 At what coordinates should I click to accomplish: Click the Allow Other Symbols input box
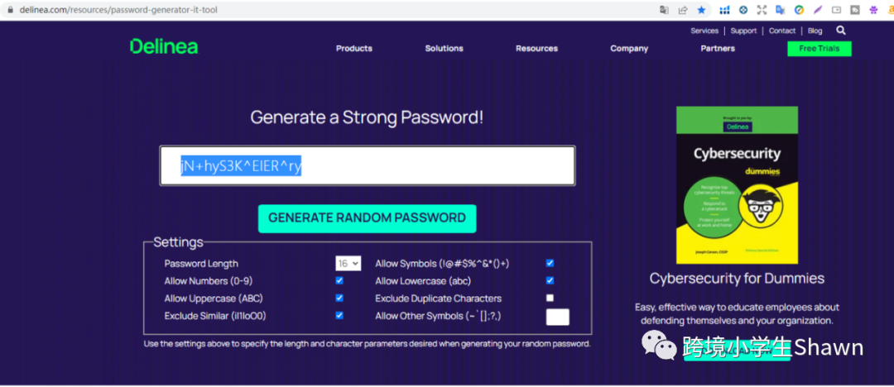click(x=557, y=317)
